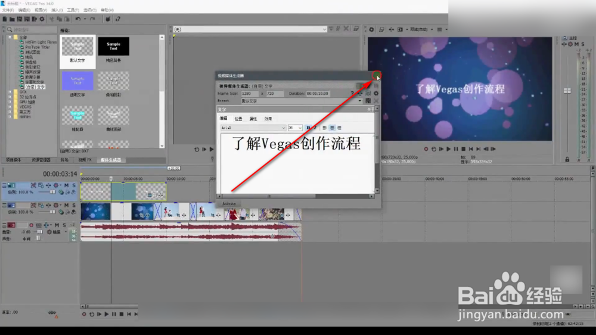The image size is (596, 335).
Task: Click audio track 3 volume slider handle
Action: [x=39, y=232]
